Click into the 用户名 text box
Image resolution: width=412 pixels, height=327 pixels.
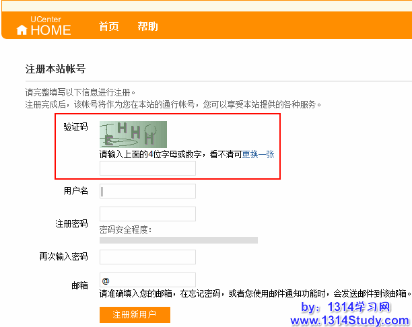(147, 191)
